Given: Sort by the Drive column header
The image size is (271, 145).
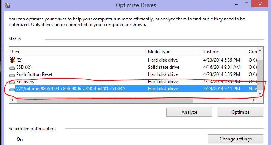Looking at the screenshot, I should pos(77,51).
